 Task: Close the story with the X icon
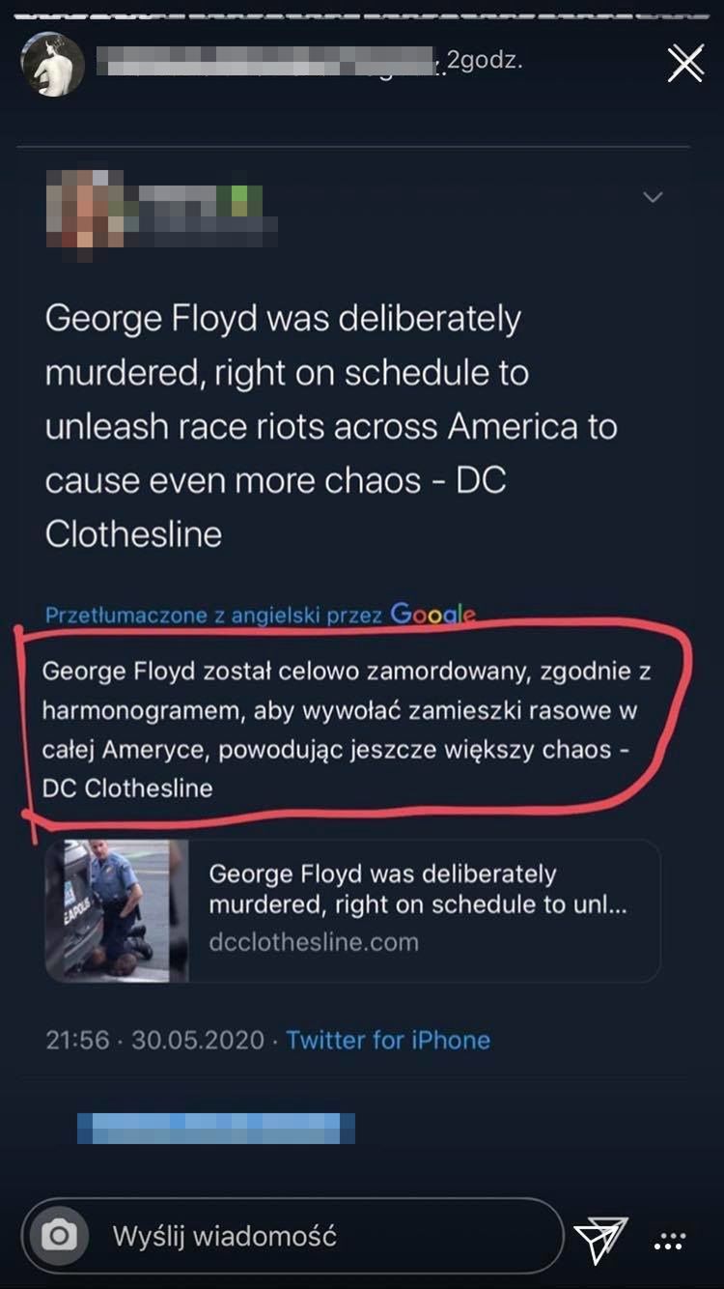click(685, 64)
